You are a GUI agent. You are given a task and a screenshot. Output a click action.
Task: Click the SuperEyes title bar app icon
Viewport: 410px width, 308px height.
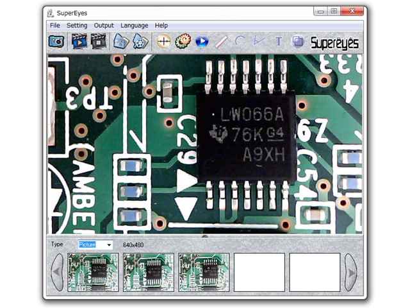pos(51,13)
